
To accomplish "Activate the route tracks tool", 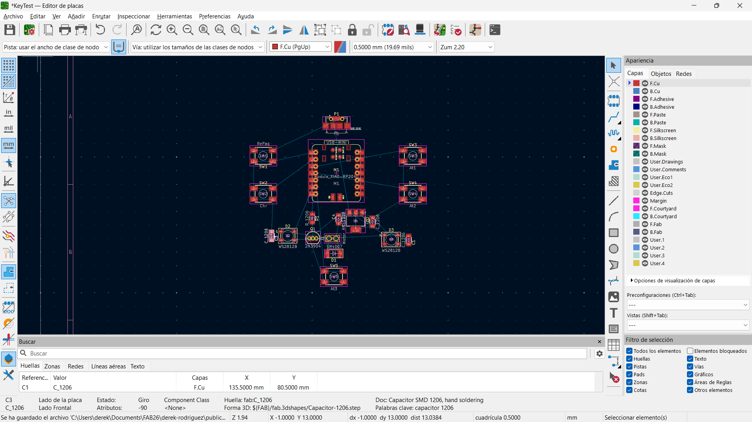I will (x=614, y=117).
